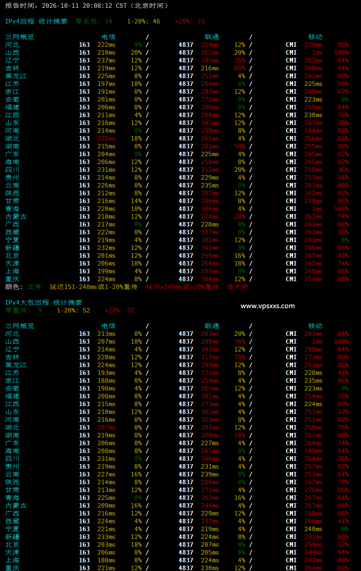Click "移动" column header in IPv4回程 table
This screenshot has height=571, width=361.
coord(315,37)
